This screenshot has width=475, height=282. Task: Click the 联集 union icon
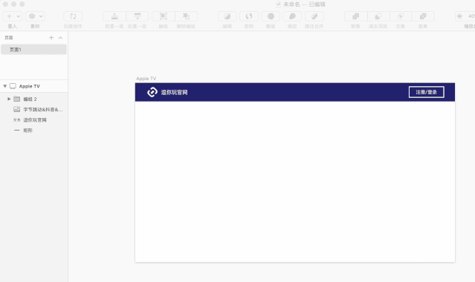[356, 16]
